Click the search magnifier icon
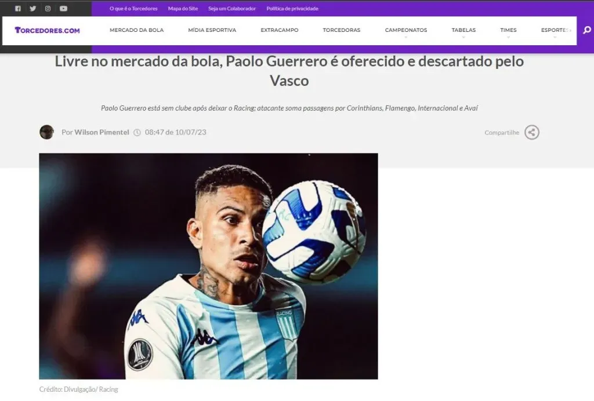Viewport: 594px width, 401px height. (587, 30)
